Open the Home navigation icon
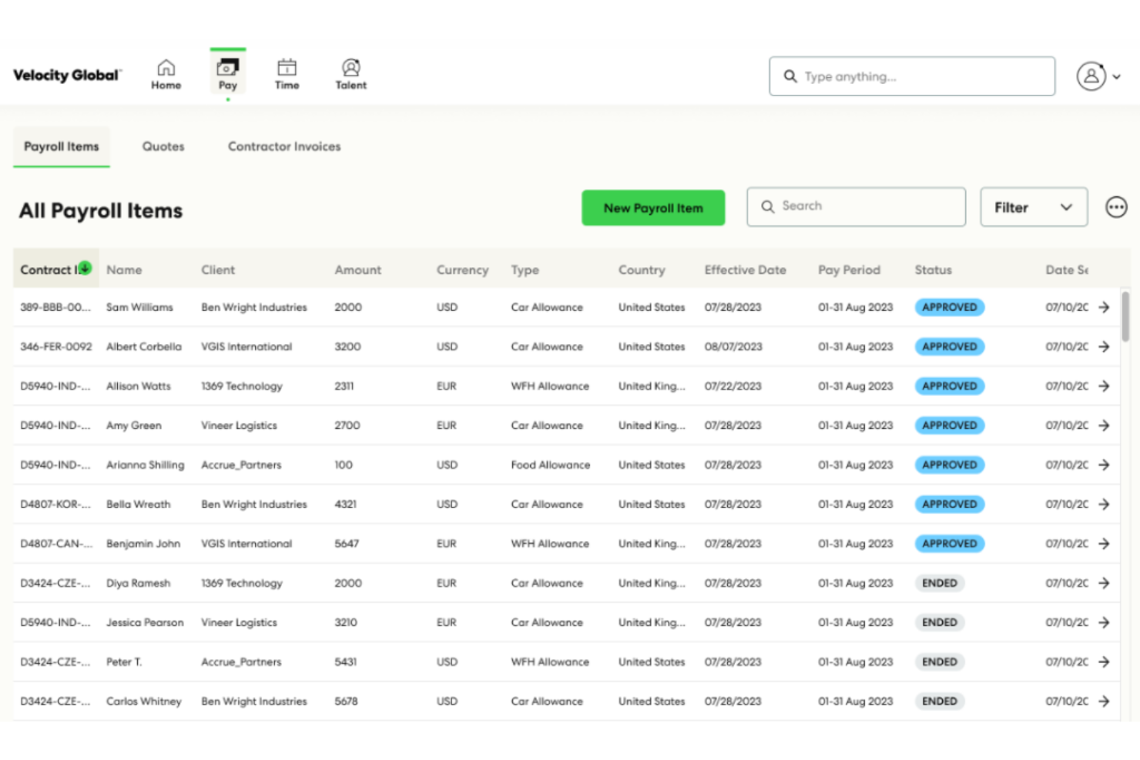 point(166,75)
